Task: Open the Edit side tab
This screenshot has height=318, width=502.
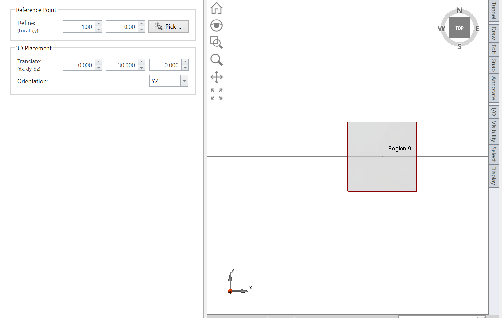Action: [494, 49]
